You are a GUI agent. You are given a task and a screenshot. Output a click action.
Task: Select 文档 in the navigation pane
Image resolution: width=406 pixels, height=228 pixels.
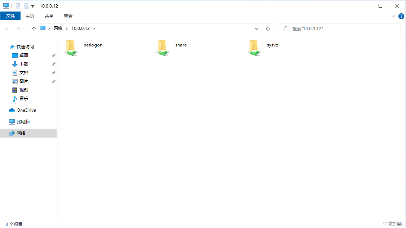click(23, 73)
